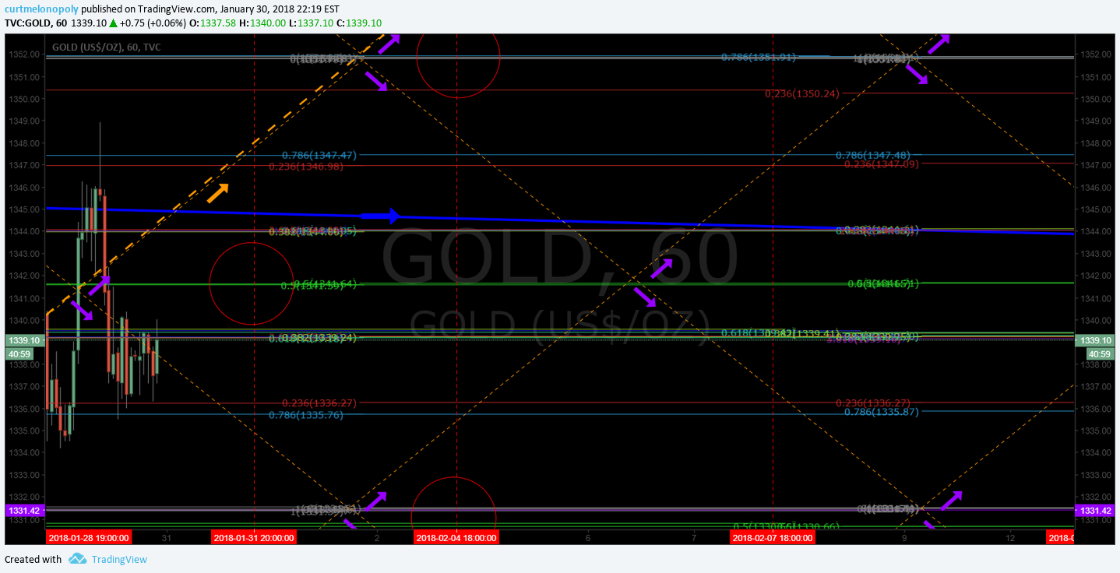This screenshot has width=1120, height=573.
Task: Click the 1339.10 price tag on right axis
Action: [x=1094, y=340]
